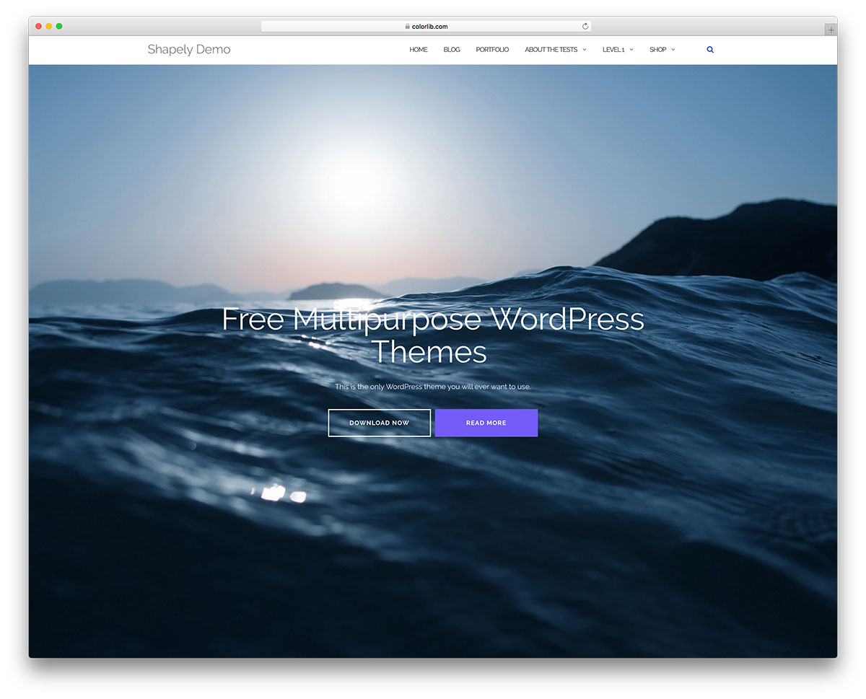Open the BLOG menu item

(x=452, y=50)
